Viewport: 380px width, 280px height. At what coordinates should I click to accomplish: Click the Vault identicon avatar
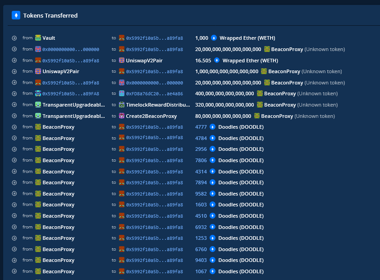click(x=38, y=38)
